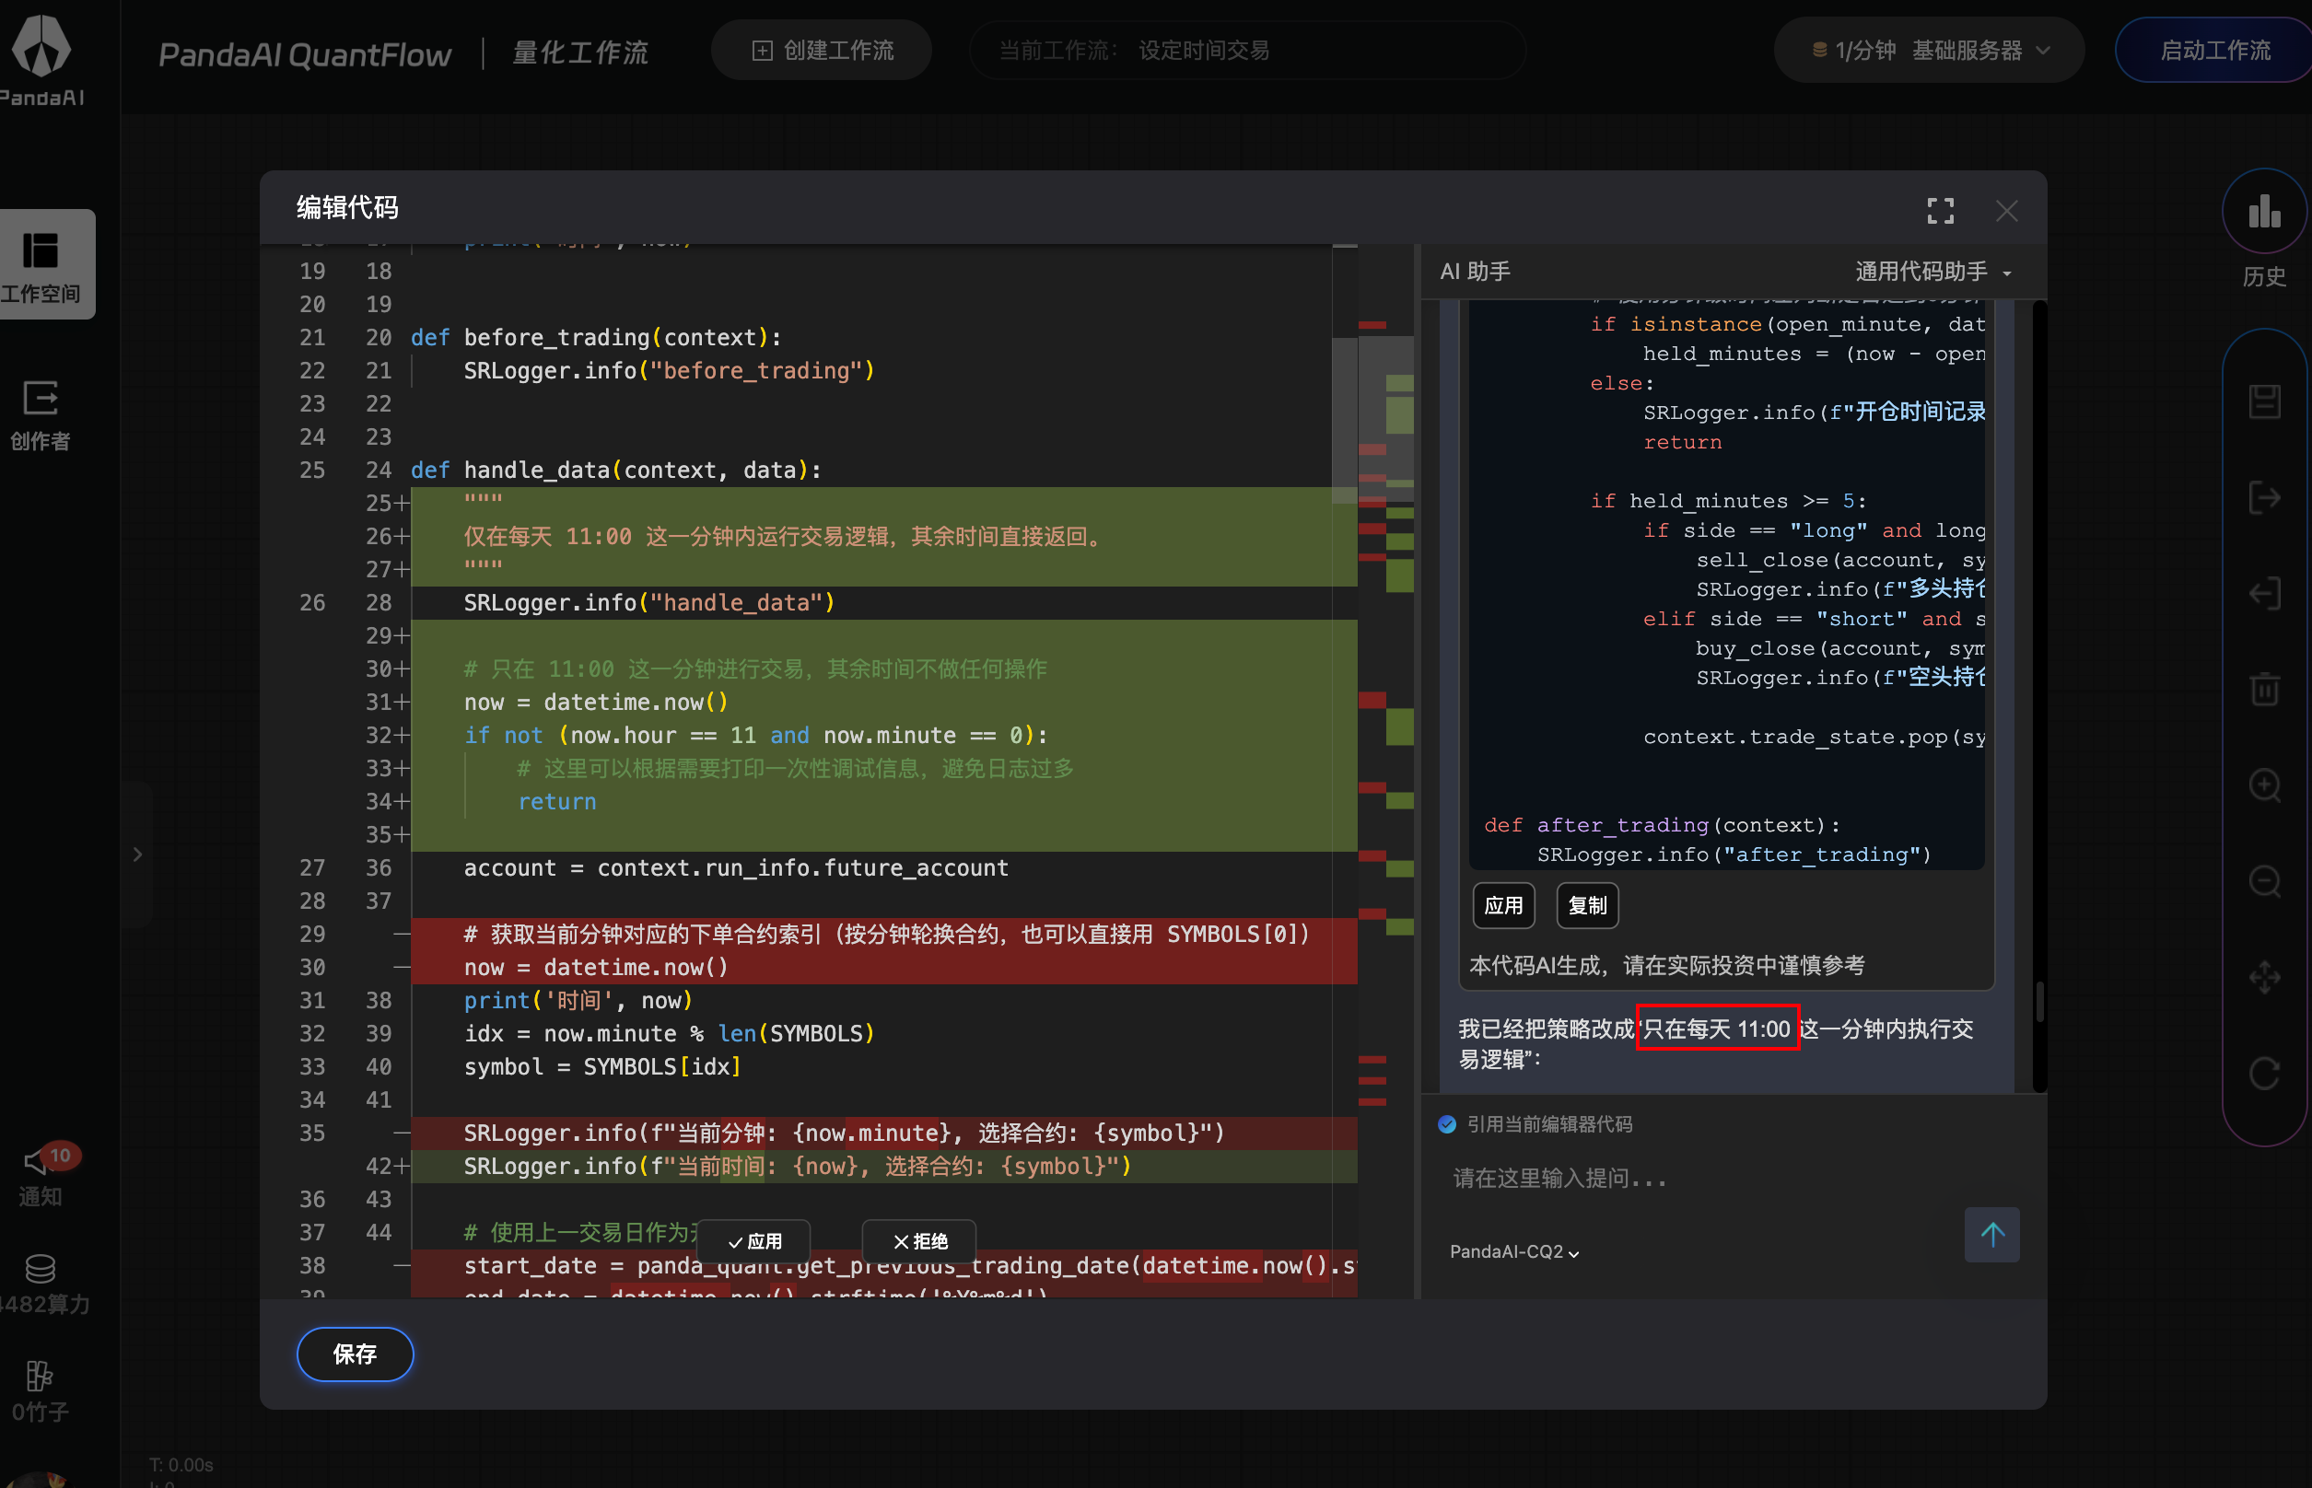2312x1488 pixels.
Task: Click the line 'def handle_data(context, data):'
Action: pos(616,470)
